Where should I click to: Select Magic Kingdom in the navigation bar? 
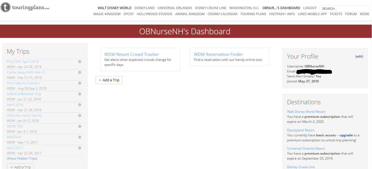[x=107, y=14]
